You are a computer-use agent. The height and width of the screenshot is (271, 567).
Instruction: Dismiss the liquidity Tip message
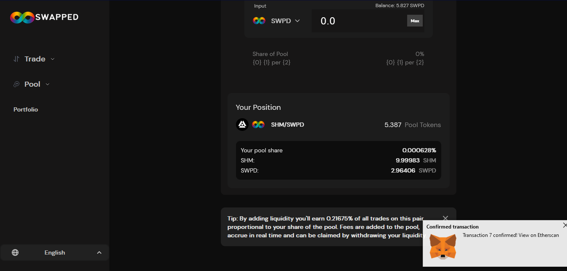(445, 218)
